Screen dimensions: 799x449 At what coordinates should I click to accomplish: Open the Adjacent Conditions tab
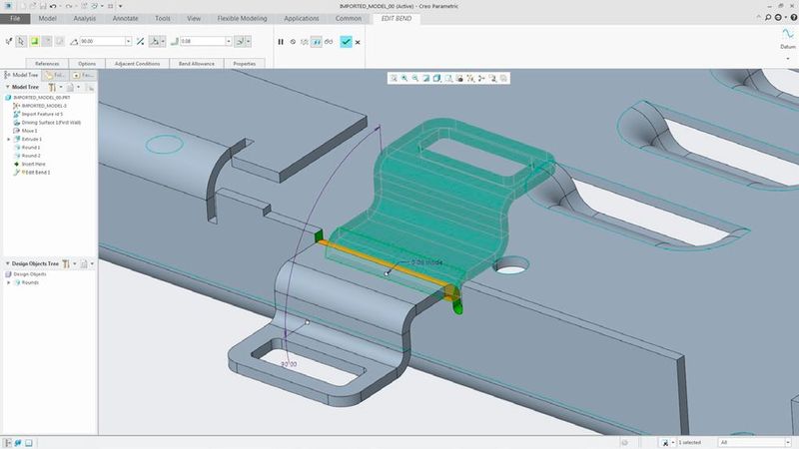(x=137, y=64)
